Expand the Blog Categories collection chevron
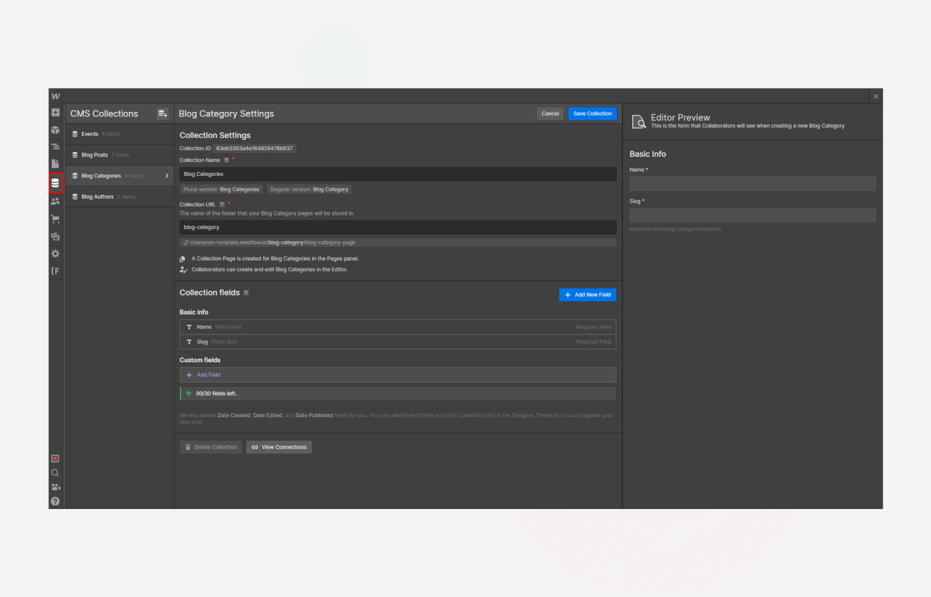Image resolution: width=931 pixels, height=597 pixels. [166, 175]
